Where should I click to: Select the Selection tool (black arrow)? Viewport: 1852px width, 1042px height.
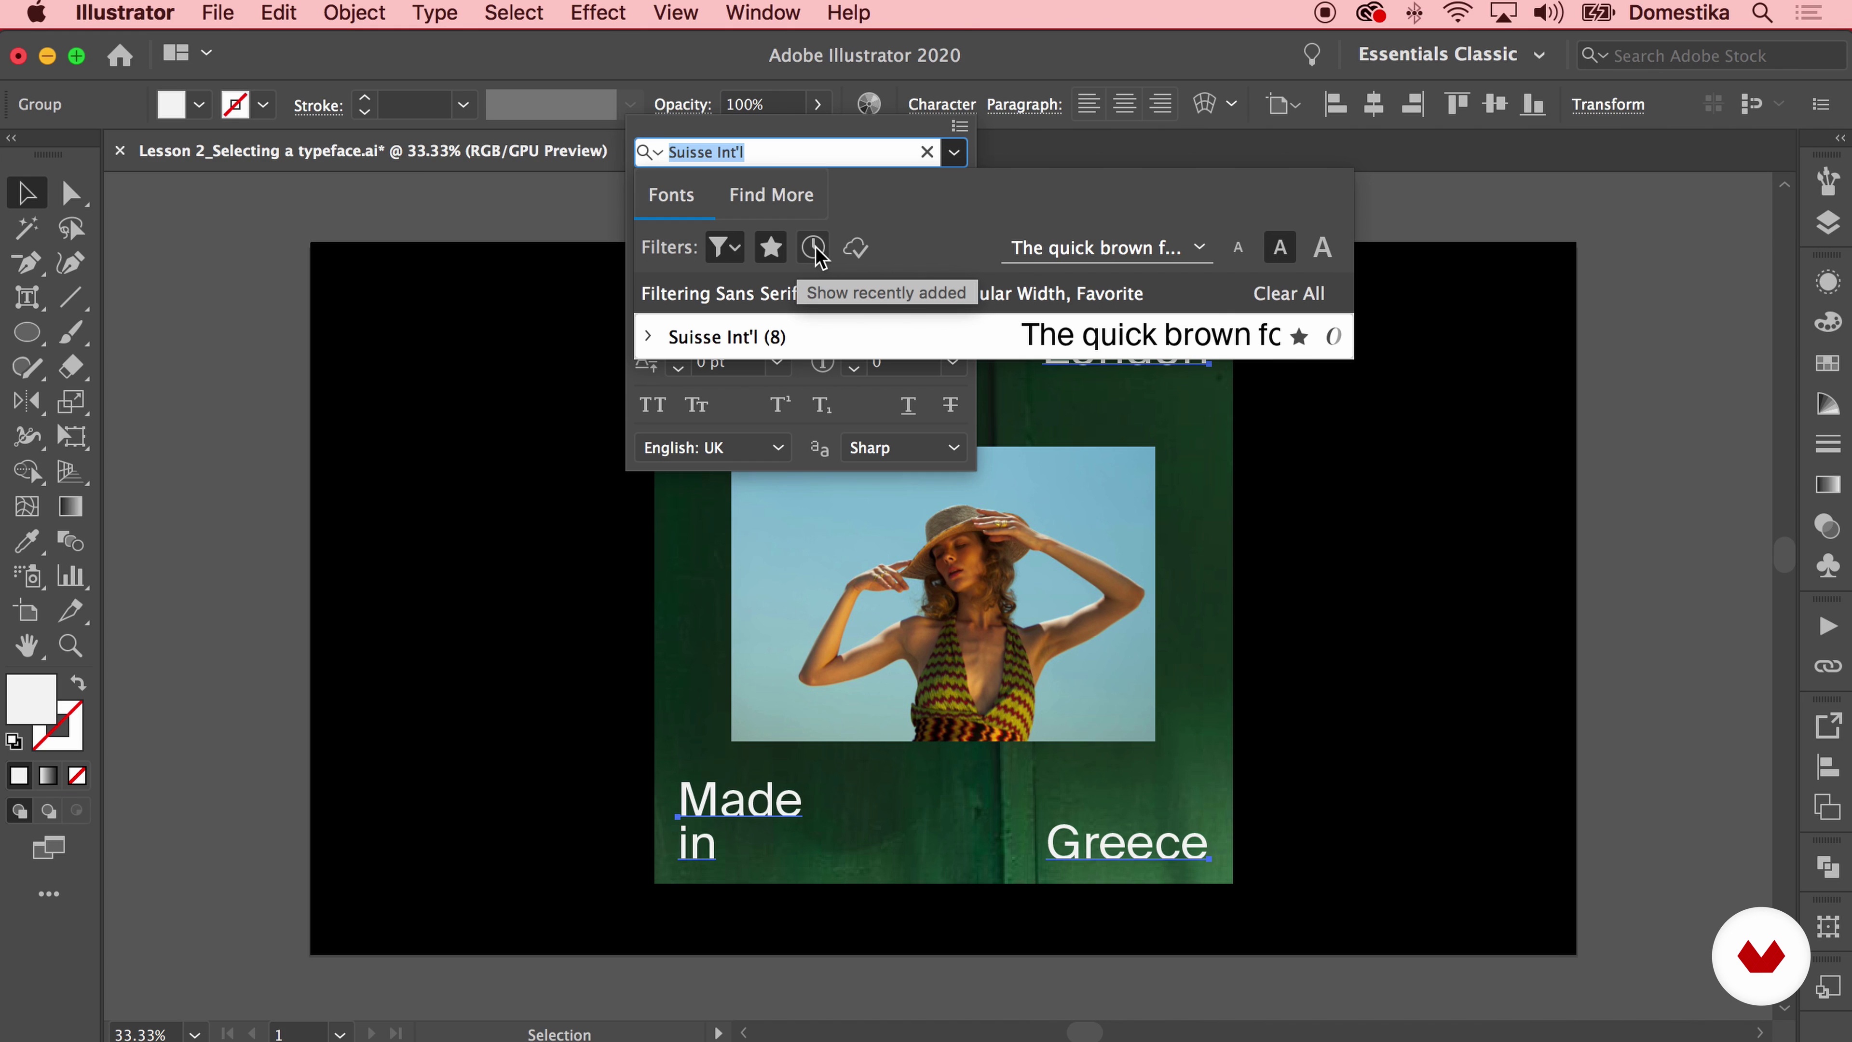coord(27,193)
